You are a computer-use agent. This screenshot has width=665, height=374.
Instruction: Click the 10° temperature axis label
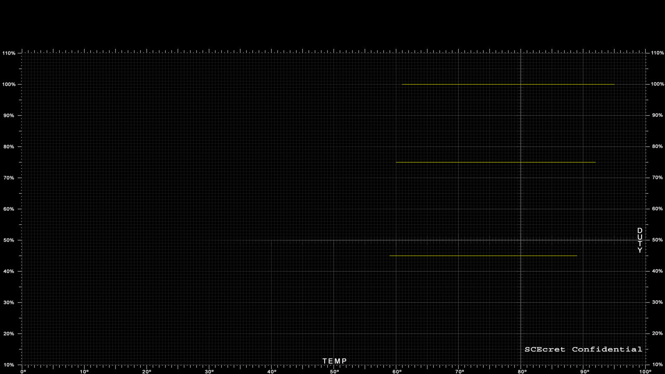click(84, 371)
